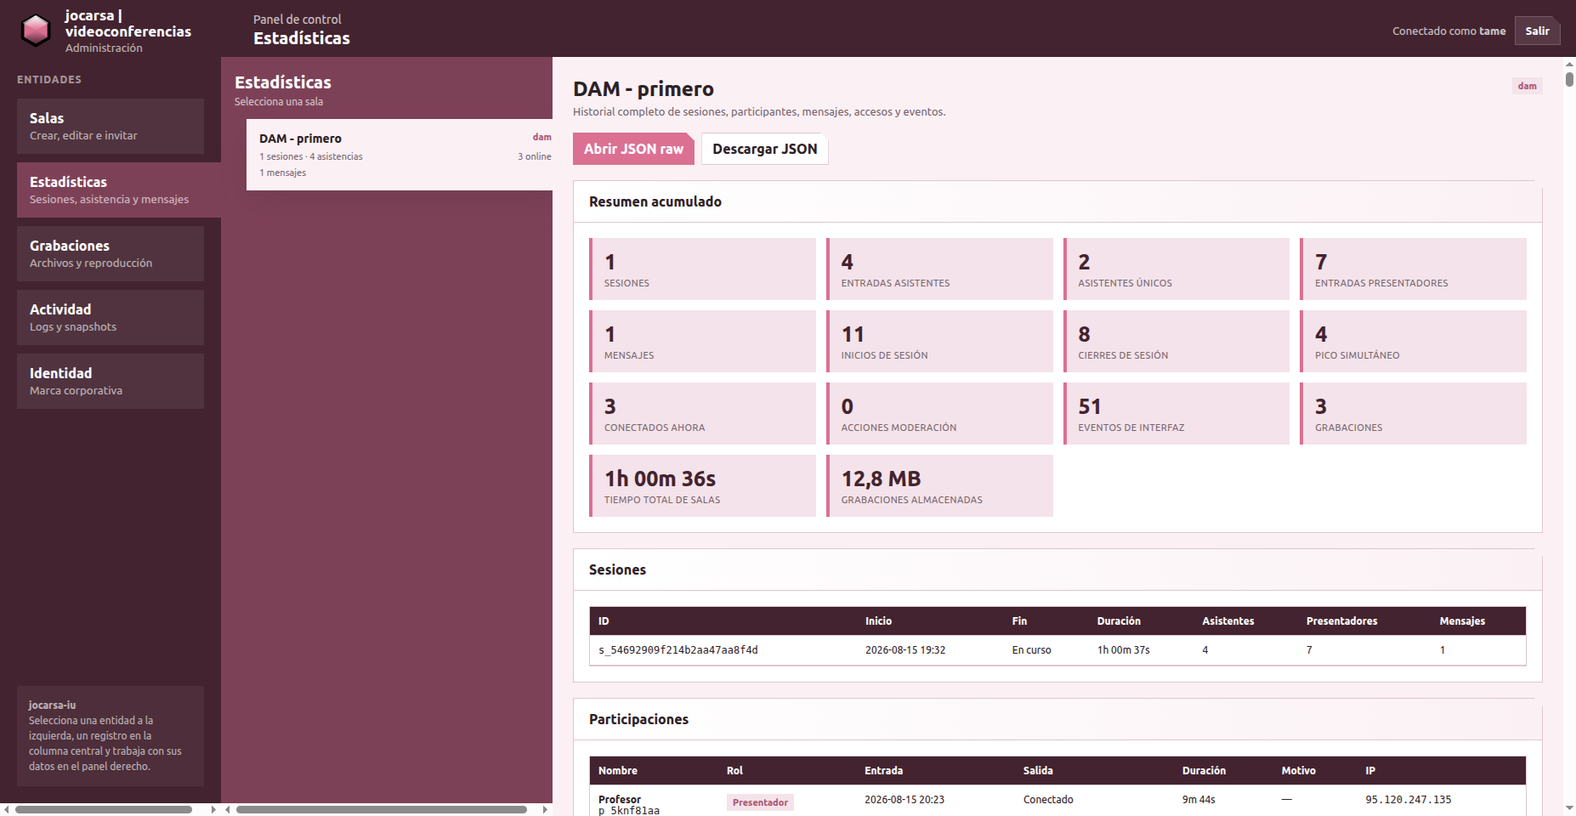Click the participation entry time 2026-08-15 20:23
The width and height of the screenshot is (1576, 816).
pyautogui.click(x=904, y=800)
